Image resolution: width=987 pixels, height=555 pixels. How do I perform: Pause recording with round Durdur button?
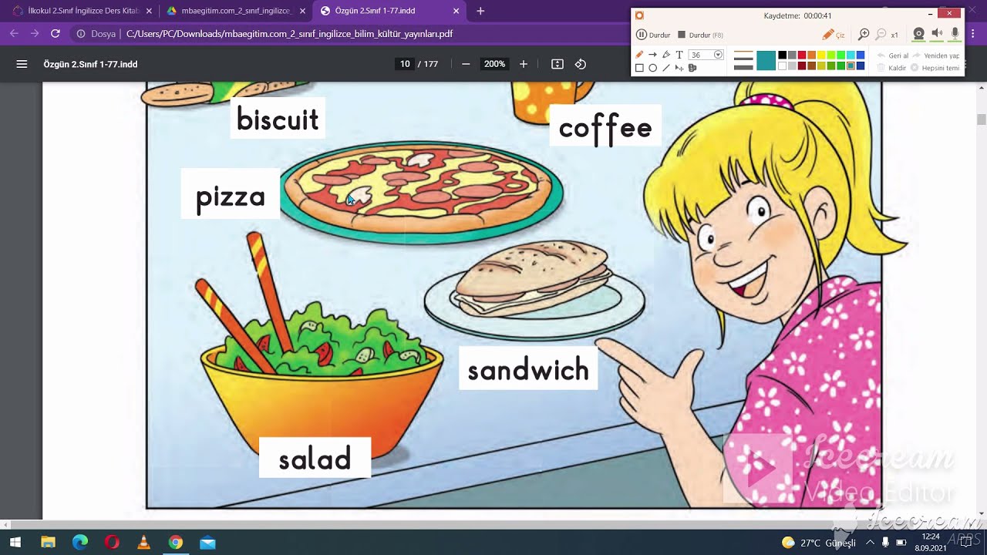(x=653, y=35)
